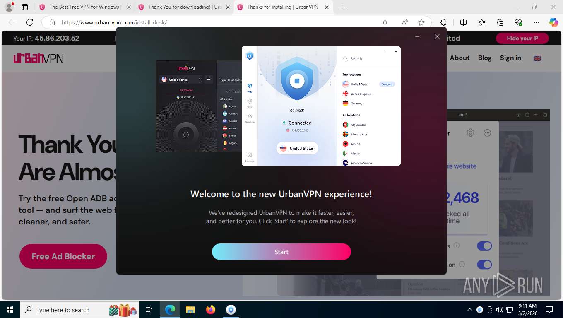Screen dimensions: 563x318
Task: Add this page to favorites star
Action: coord(421,22)
